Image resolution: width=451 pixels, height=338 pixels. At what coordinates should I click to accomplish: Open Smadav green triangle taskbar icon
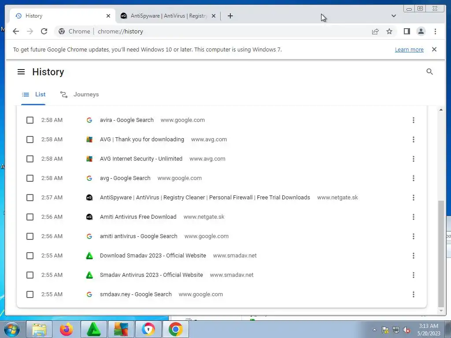[x=94, y=329]
